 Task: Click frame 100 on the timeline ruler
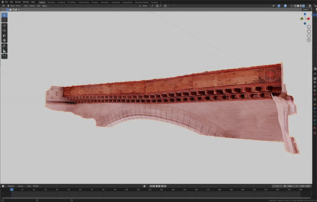pos(126,190)
